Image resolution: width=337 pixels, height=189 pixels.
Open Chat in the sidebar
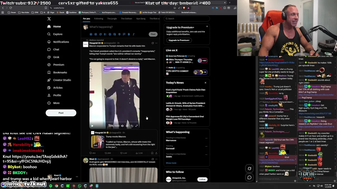coord(53,49)
